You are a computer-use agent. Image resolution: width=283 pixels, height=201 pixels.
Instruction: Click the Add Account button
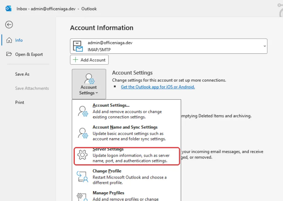point(89,60)
